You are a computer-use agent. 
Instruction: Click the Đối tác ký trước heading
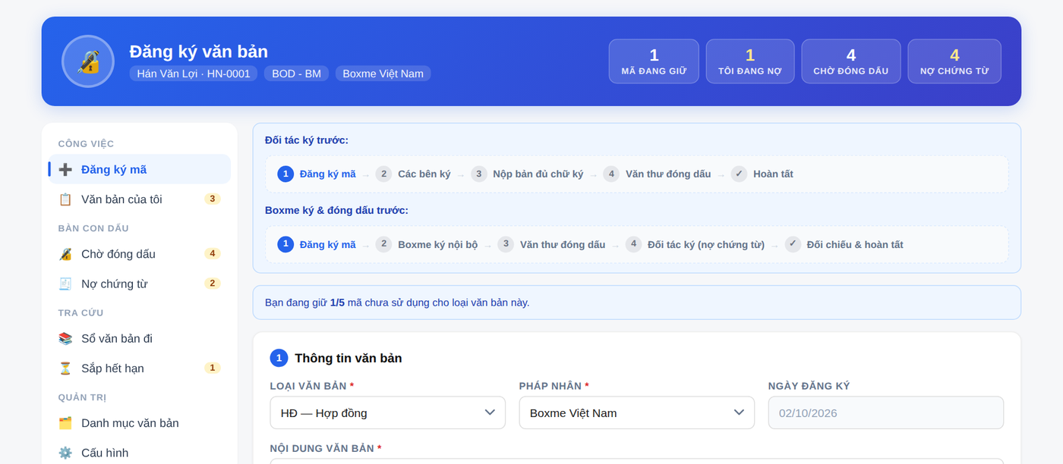(307, 140)
